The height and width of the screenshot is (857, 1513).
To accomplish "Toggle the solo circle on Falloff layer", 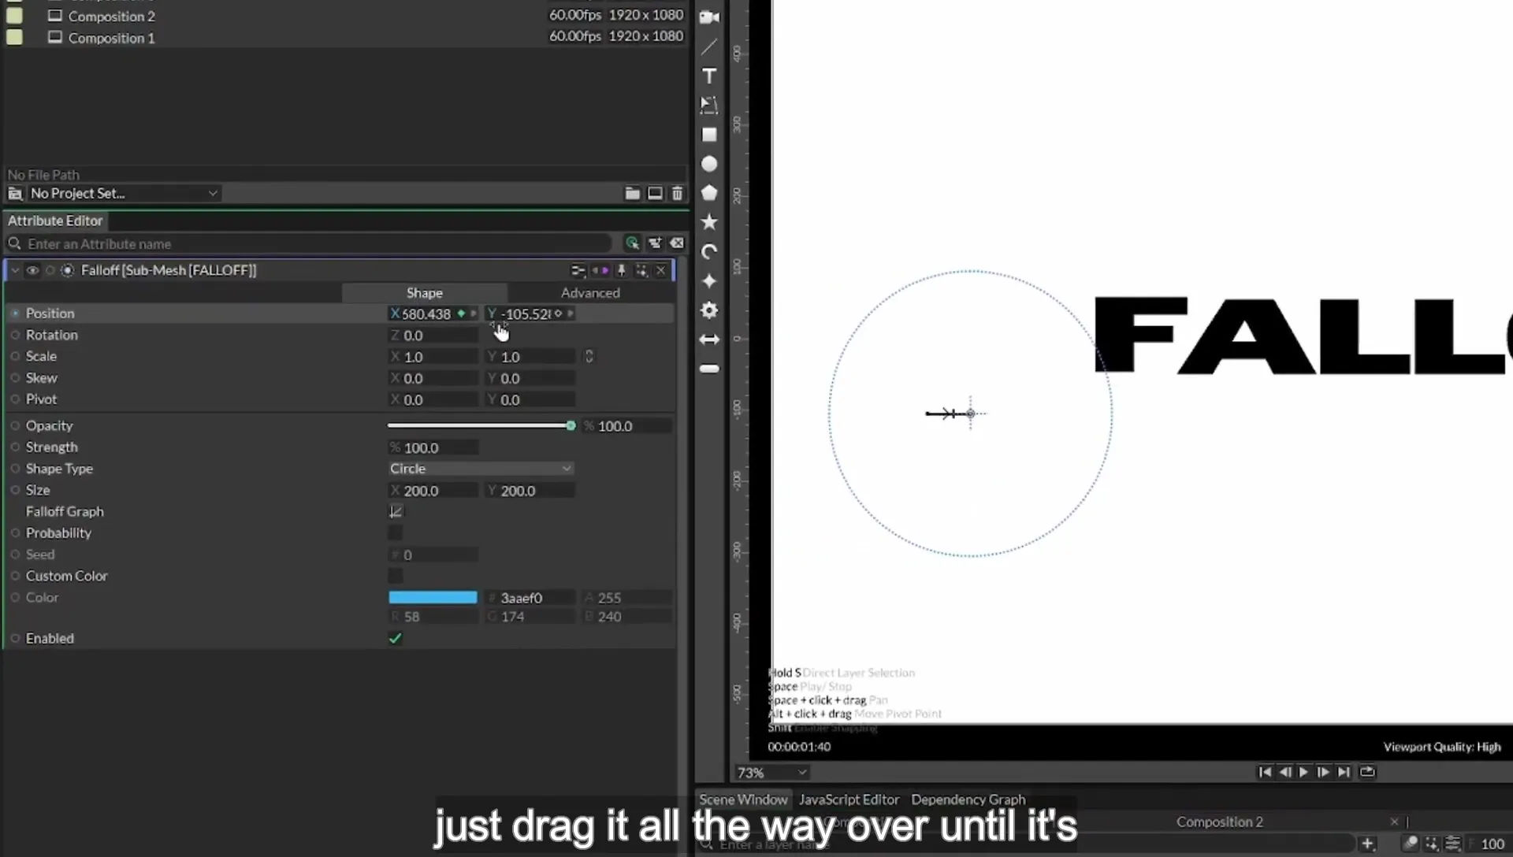I will (x=50, y=270).
